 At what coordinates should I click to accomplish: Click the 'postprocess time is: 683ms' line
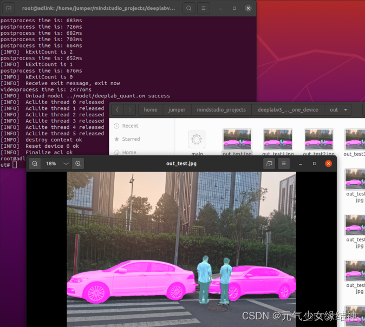41,21
